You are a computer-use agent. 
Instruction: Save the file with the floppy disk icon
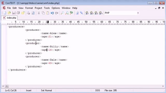[14, 13]
